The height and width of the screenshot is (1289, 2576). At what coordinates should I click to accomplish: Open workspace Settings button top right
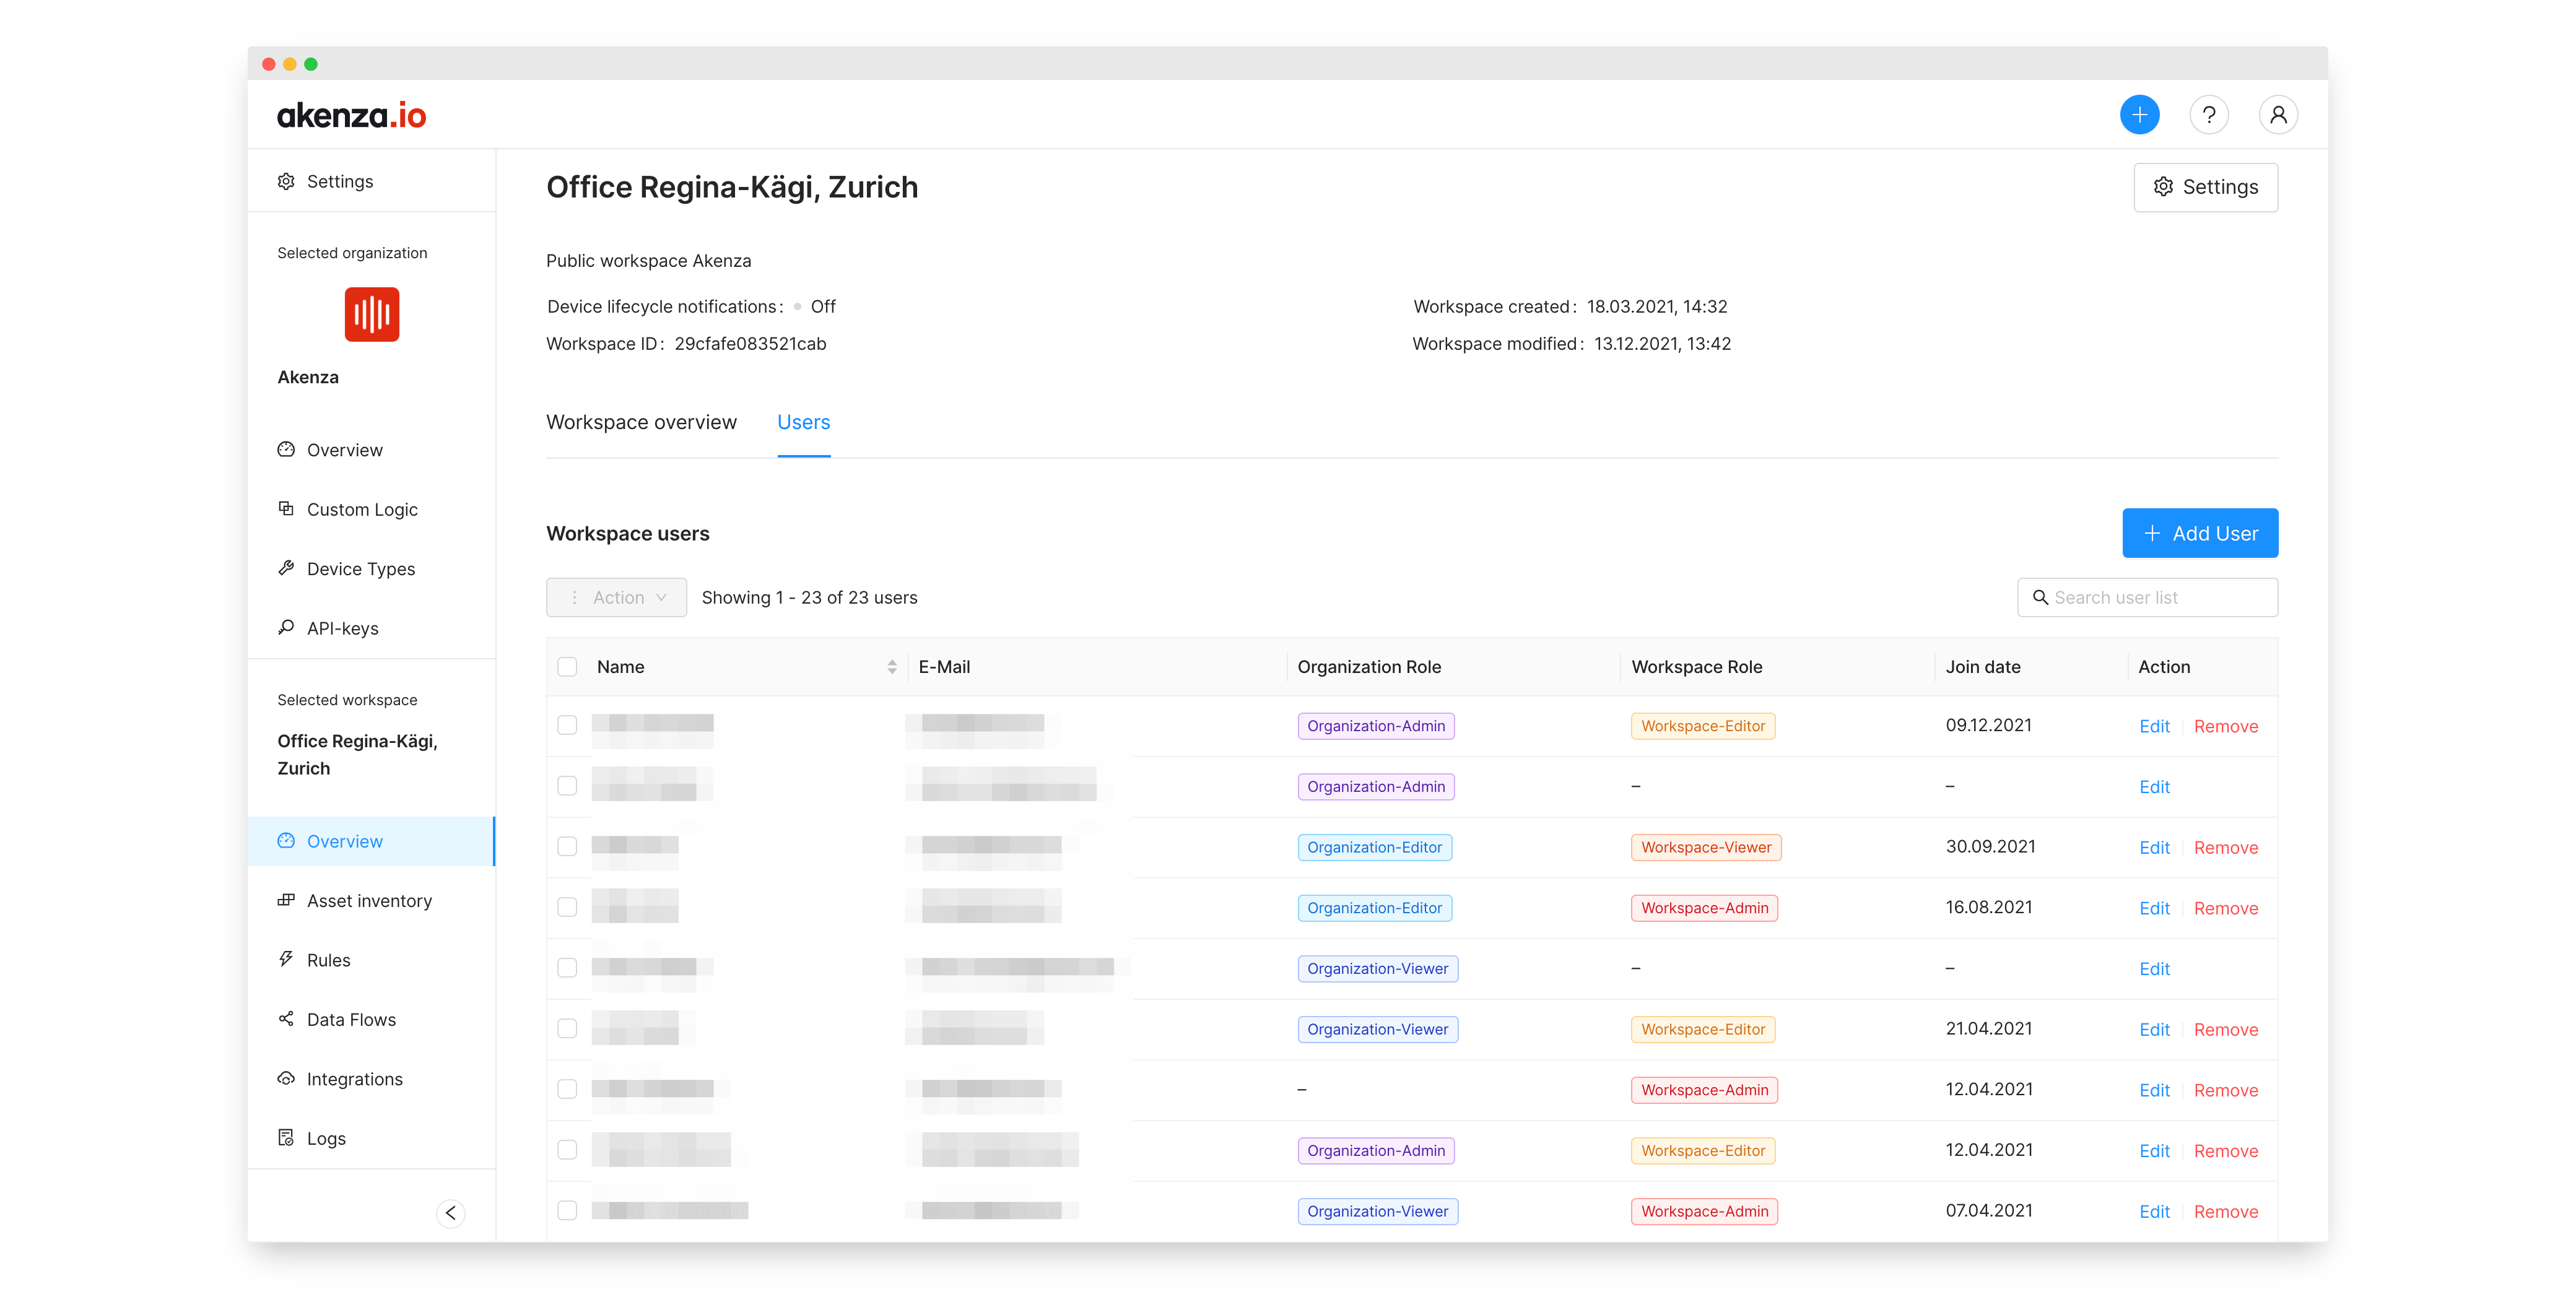[2206, 187]
